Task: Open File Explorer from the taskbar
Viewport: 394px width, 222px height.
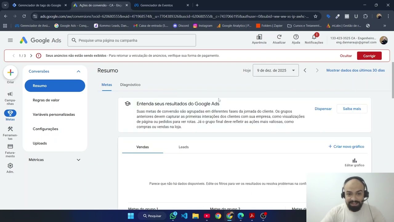Action: click(x=195, y=216)
